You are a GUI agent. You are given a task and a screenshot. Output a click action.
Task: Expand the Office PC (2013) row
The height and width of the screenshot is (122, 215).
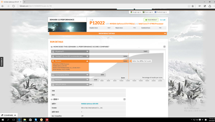(70, 85)
